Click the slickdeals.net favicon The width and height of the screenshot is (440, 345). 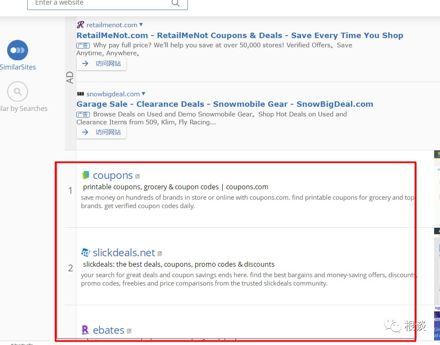click(x=86, y=252)
